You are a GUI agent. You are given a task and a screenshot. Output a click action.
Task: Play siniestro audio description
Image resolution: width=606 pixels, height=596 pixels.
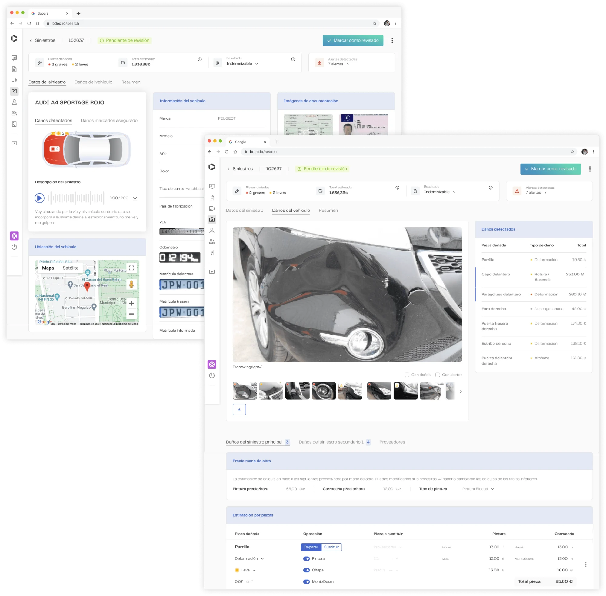coord(39,198)
